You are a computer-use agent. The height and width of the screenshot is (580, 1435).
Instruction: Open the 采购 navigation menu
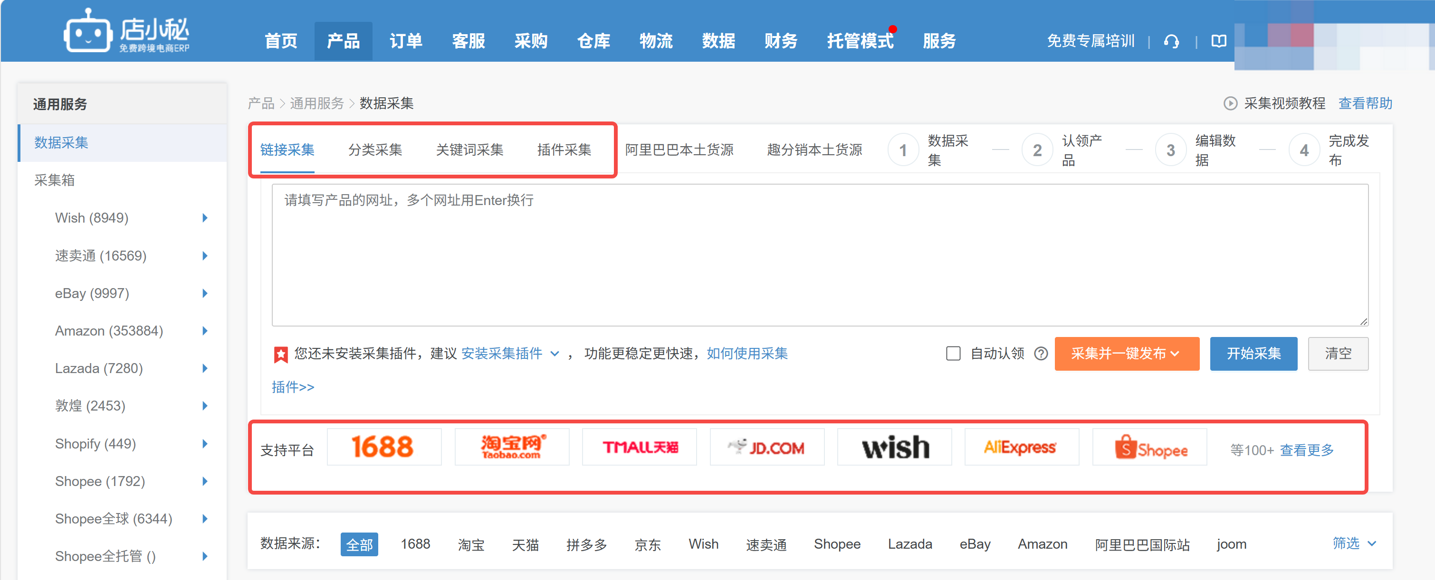point(531,41)
